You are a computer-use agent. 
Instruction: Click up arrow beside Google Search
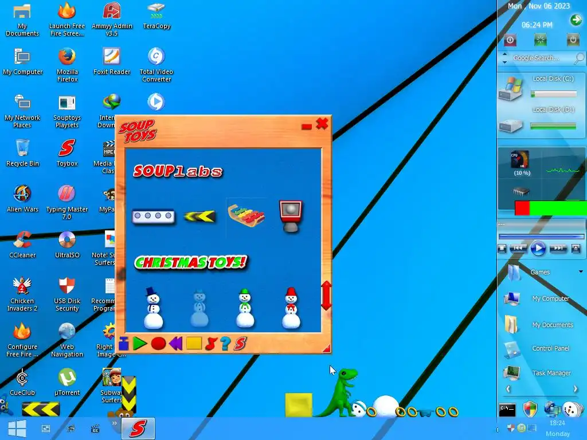point(504,54)
